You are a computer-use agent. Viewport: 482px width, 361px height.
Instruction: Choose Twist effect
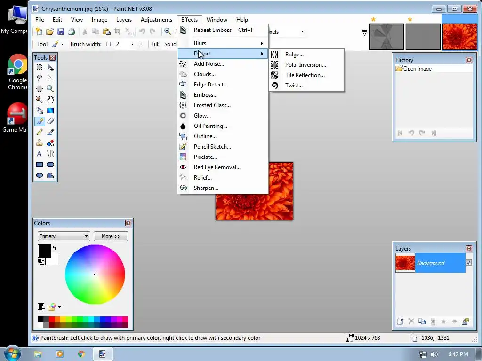point(306,86)
